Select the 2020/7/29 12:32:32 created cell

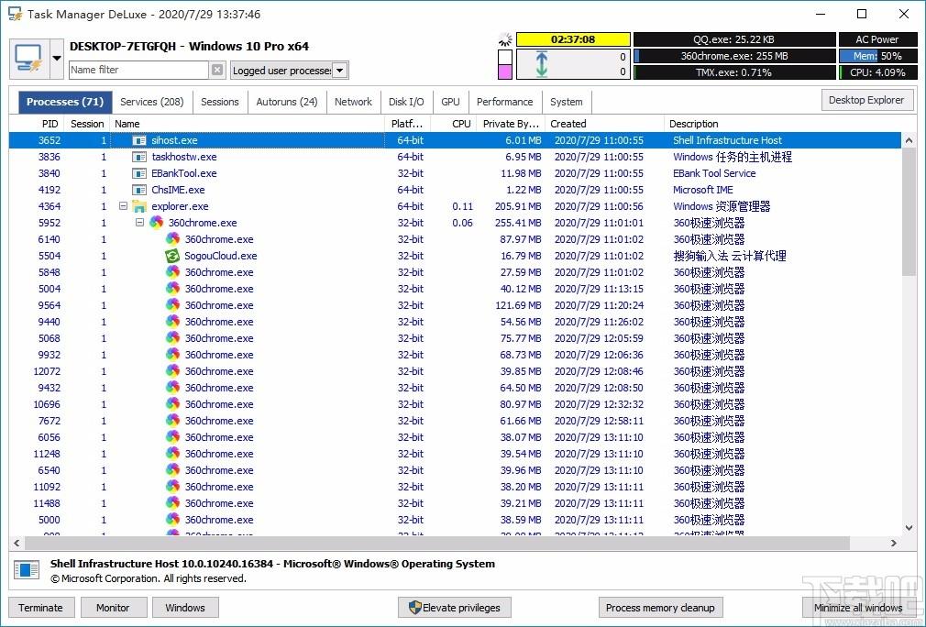599,404
